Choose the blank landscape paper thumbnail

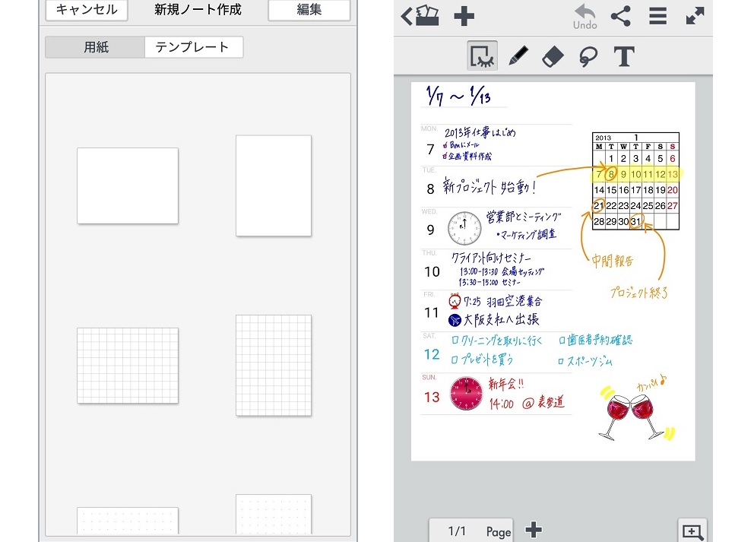coord(128,185)
